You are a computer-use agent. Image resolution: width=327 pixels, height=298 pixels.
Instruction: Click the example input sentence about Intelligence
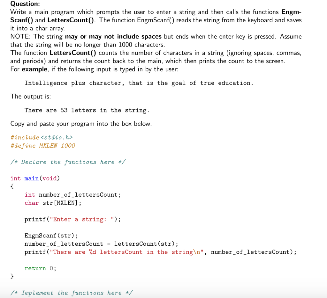tap(139, 83)
